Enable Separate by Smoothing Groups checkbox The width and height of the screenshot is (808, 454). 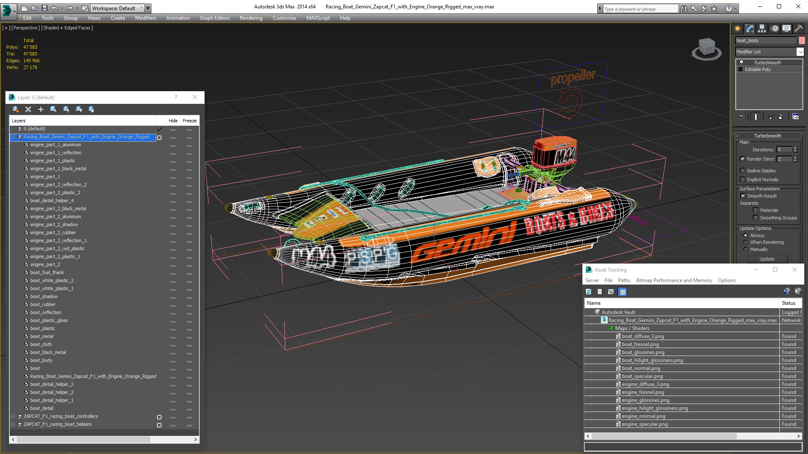[x=755, y=218]
